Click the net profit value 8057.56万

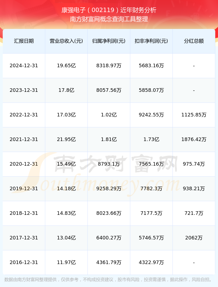tap(109, 90)
